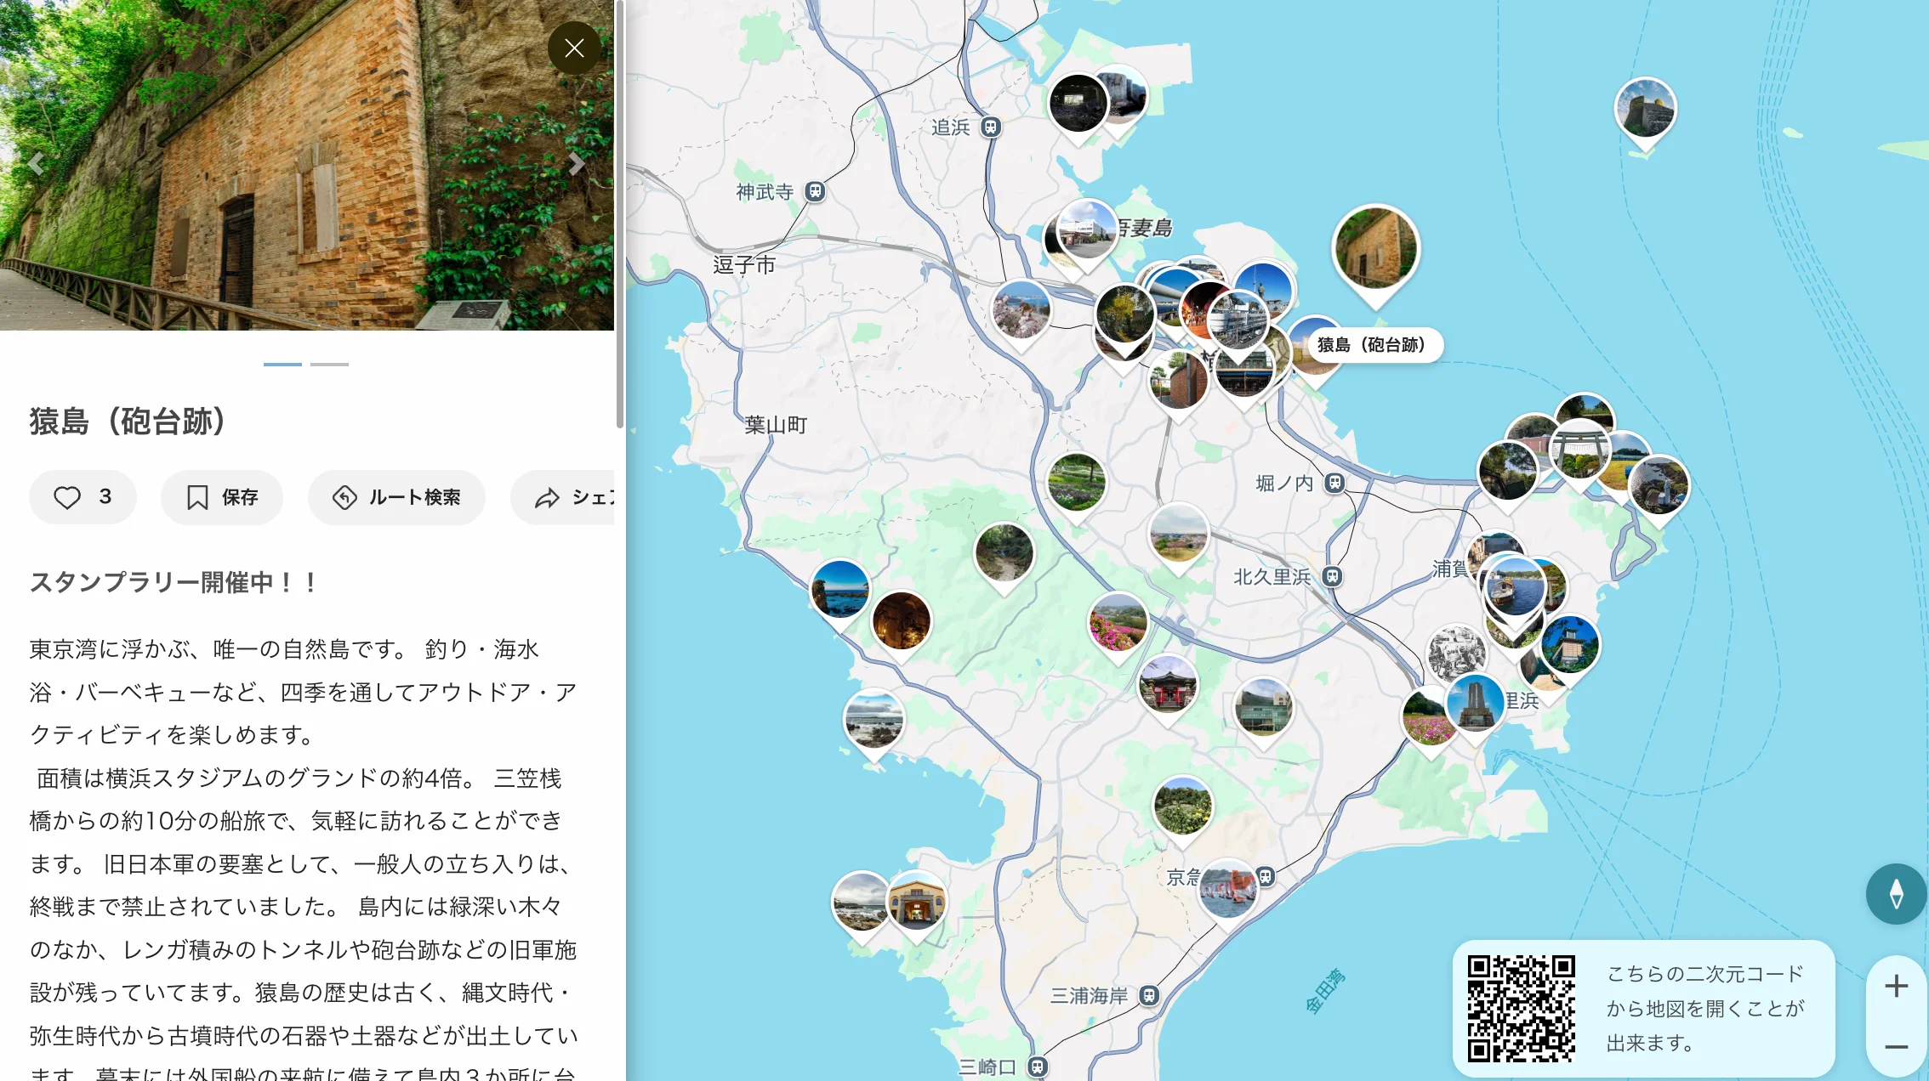Close the detail panel with the X button
Screen dimensions: 1929x1081
(574, 48)
